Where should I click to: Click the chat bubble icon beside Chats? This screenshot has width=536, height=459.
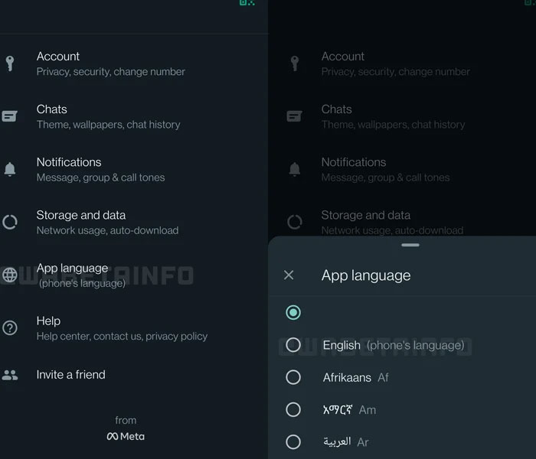[10, 116]
